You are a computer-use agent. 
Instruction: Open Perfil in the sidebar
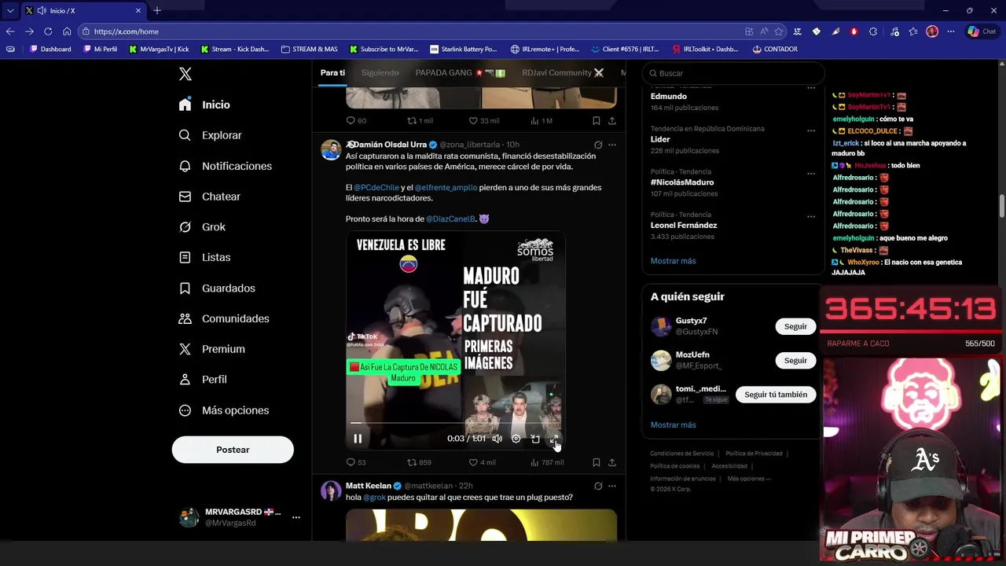point(203,380)
